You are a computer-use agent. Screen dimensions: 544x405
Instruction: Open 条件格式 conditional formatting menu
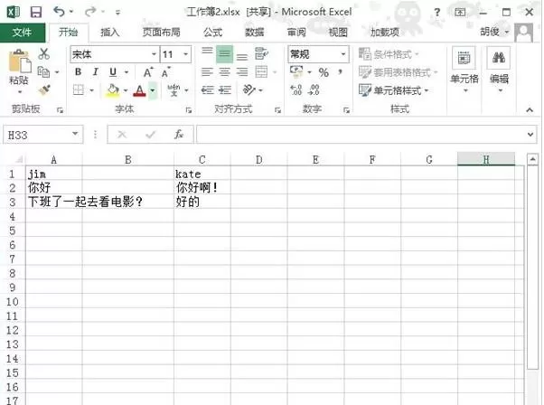click(x=389, y=54)
